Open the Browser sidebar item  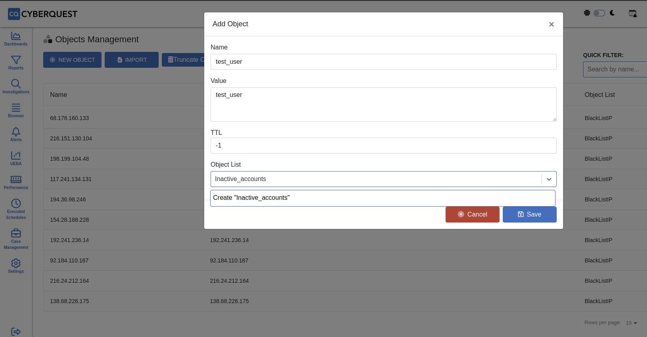(x=16, y=110)
